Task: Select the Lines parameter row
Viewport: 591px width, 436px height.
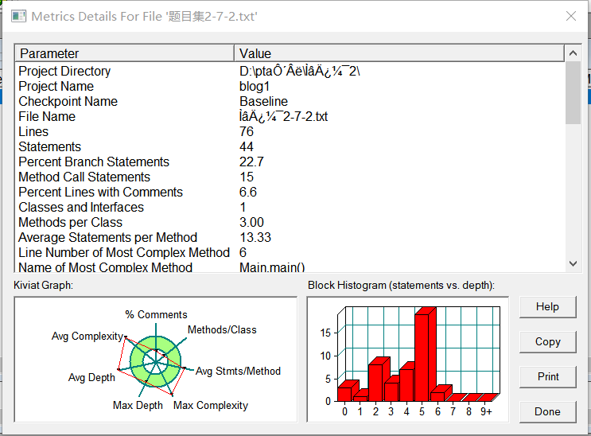Action: click(x=290, y=131)
